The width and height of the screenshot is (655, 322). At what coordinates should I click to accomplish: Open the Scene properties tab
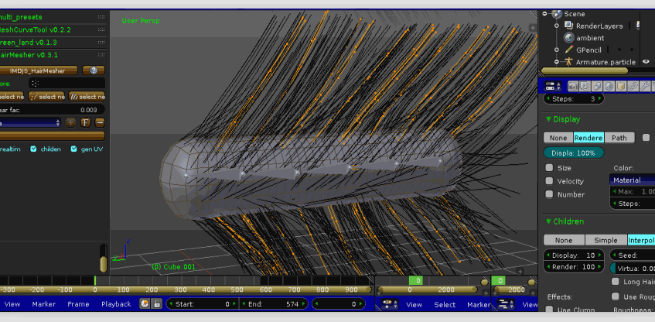[597, 86]
